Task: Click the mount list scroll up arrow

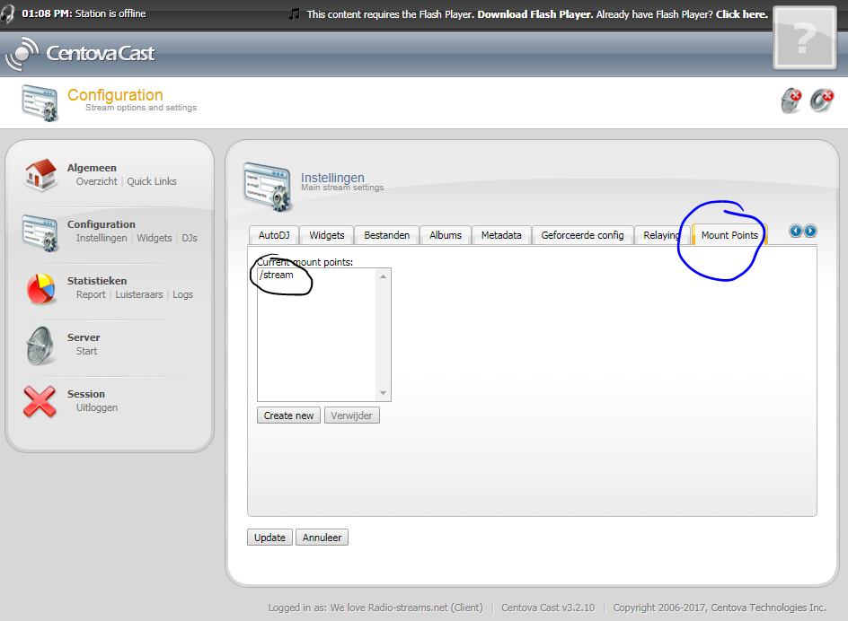Action: [x=383, y=276]
